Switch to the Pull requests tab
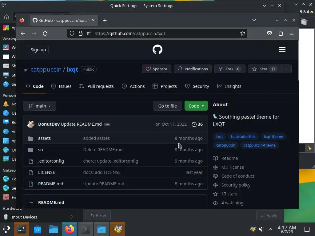 point(96,86)
